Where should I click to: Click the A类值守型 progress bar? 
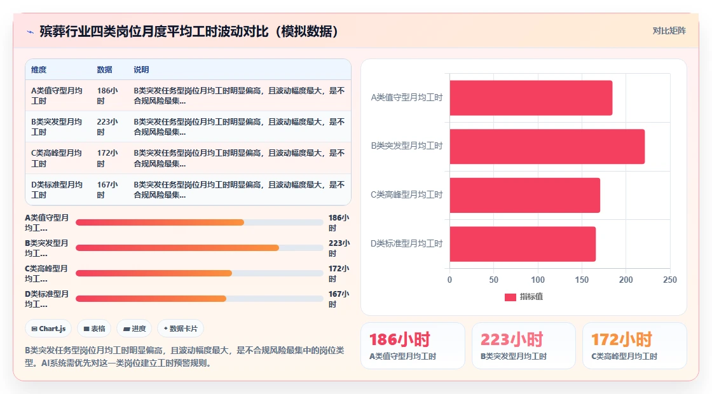coord(200,222)
